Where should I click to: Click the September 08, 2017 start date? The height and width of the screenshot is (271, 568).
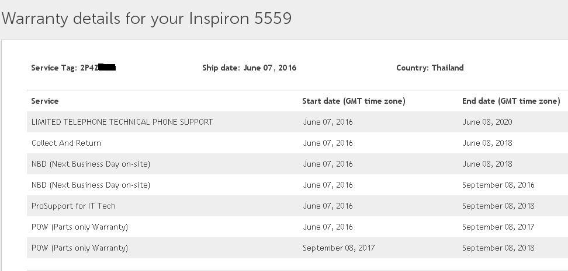tap(338, 248)
